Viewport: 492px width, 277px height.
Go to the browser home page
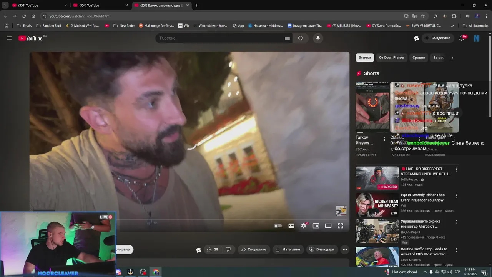tap(33, 16)
